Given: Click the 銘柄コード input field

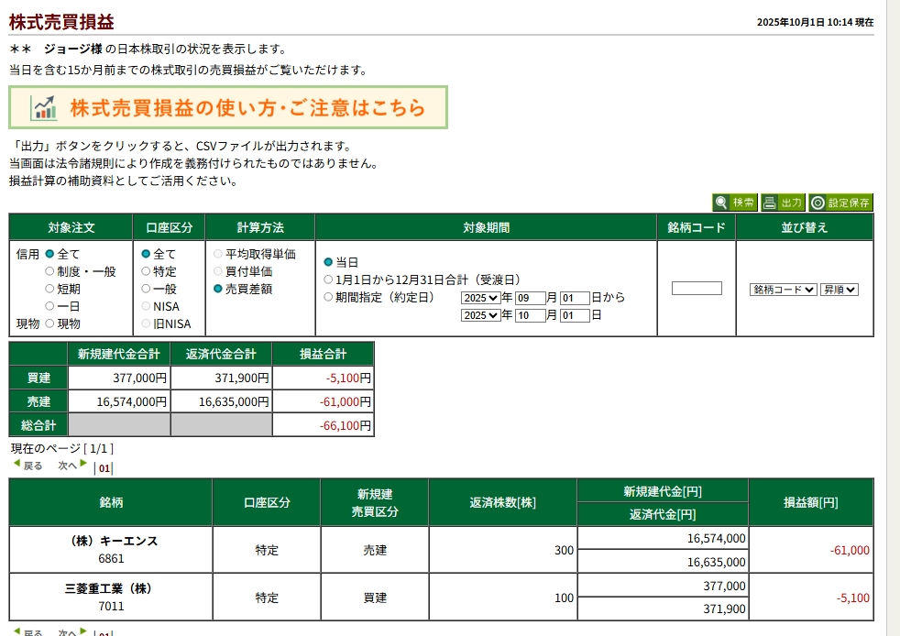Looking at the screenshot, I should 697,289.
